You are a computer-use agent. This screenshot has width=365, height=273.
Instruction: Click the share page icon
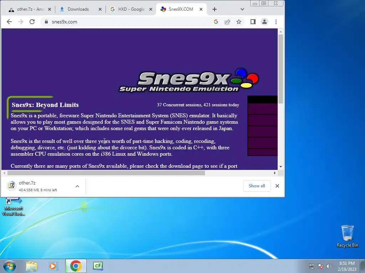227,22
